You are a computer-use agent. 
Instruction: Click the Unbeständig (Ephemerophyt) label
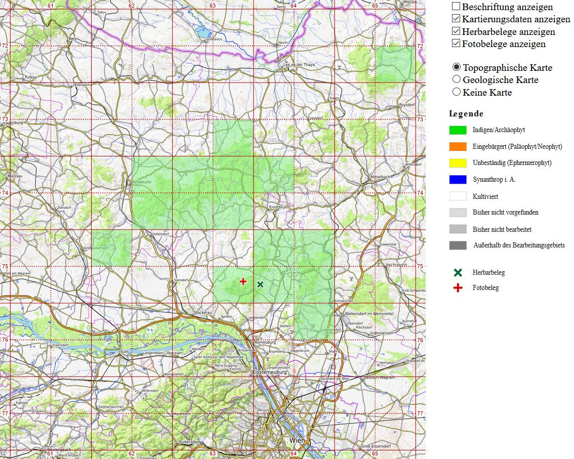pyautogui.click(x=512, y=163)
